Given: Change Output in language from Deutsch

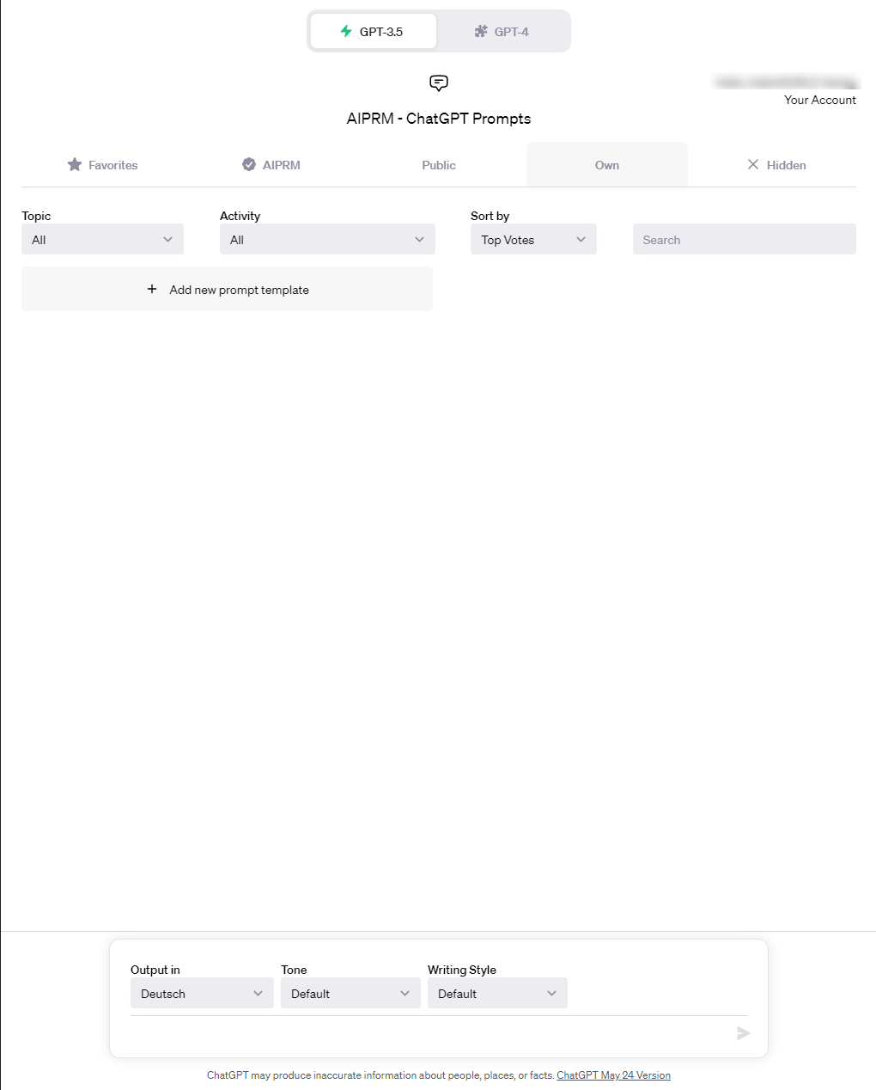Looking at the screenshot, I should pos(201,994).
